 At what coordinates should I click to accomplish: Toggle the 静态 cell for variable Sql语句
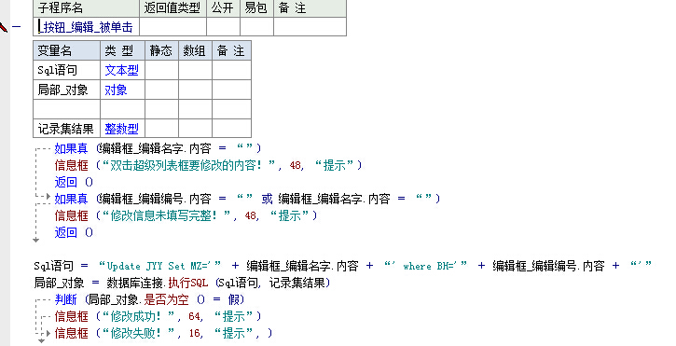tap(161, 70)
